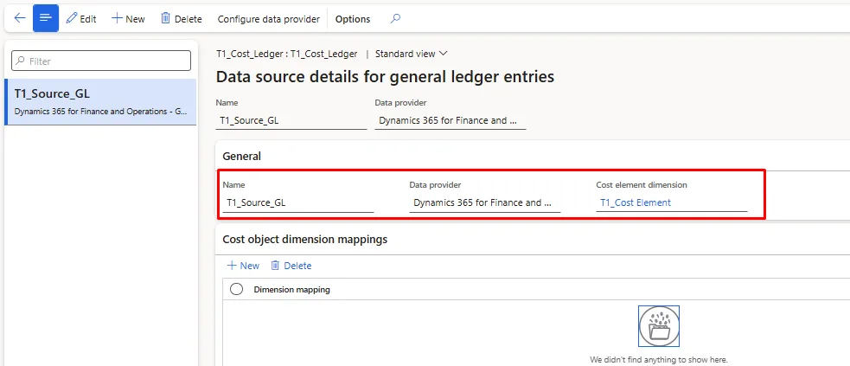Click New in dimension mappings grid

click(243, 266)
